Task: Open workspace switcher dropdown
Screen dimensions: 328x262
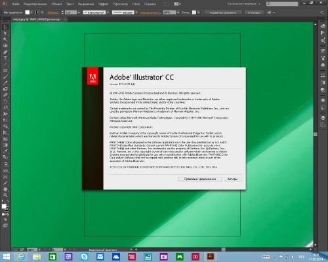Action: (244, 4)
